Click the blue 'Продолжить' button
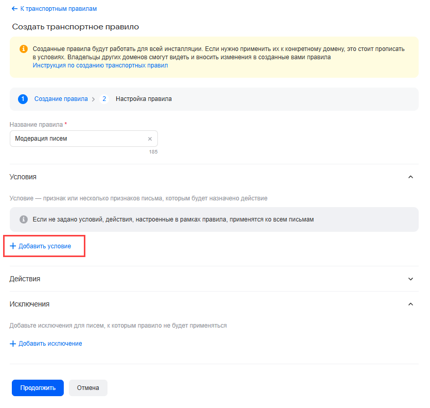 [x=38, y=388]
